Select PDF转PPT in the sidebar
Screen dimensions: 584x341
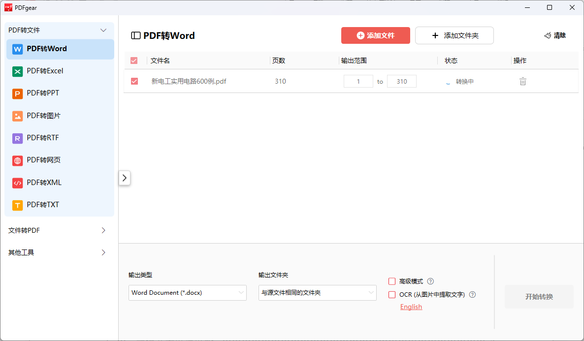61,93
